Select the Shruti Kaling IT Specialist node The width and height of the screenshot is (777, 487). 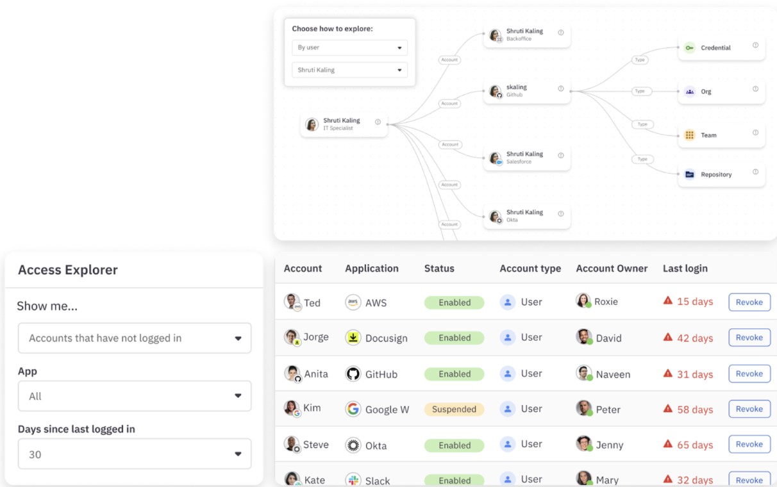pyautogui.click(x=343, y=124)
